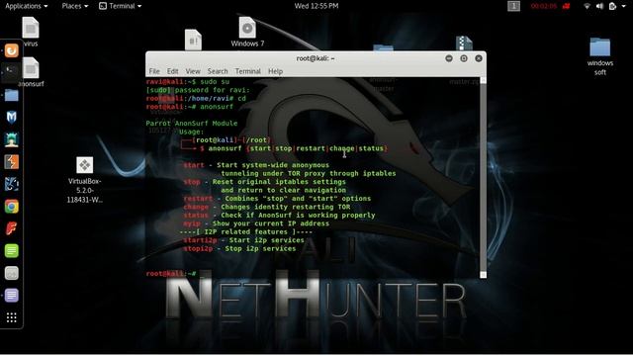Screen dimensions: 633x356
Task: Open the red F Faraday icon in dock
Action: [11, 228]
